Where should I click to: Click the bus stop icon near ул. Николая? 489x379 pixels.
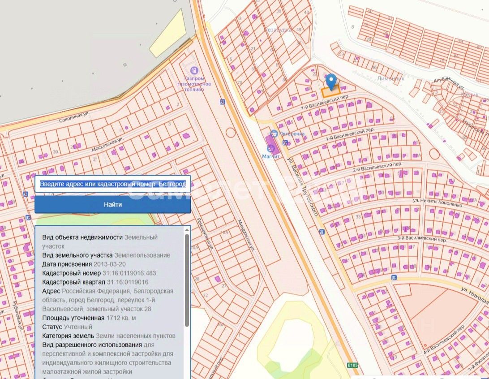tap(394, 277)
